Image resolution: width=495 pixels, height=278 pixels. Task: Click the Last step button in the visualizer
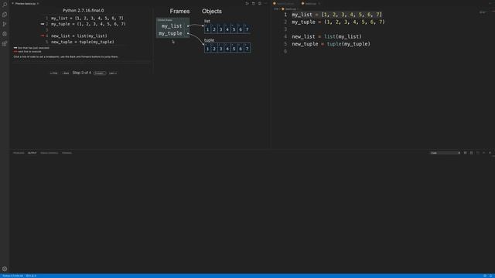click(113, 73)
